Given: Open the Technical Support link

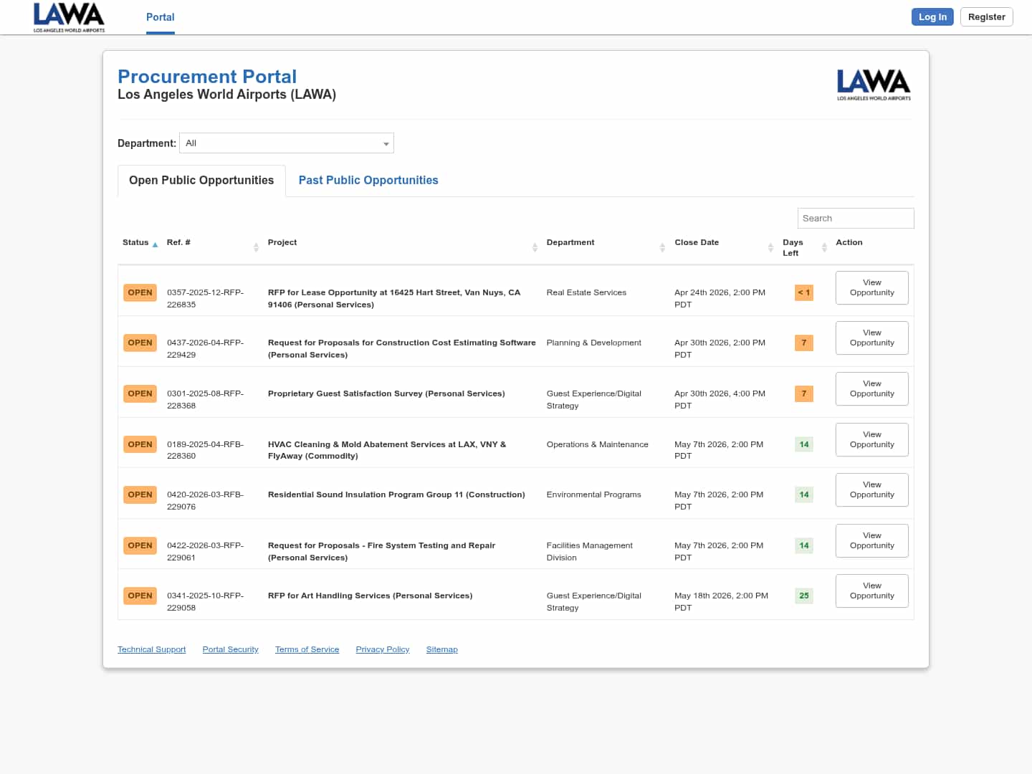Looking at the screenshot, I should point(151,649).
